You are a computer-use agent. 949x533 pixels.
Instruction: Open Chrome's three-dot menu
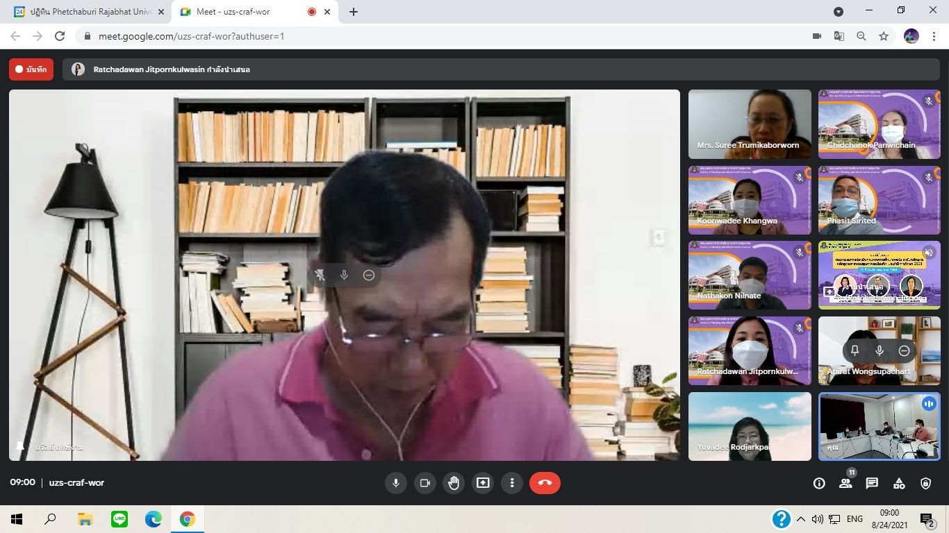(x=934, y=36)
